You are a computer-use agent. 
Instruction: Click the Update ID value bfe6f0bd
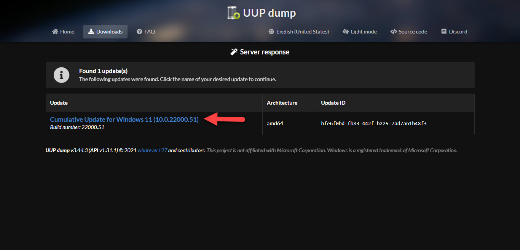[x=373, y=123]
